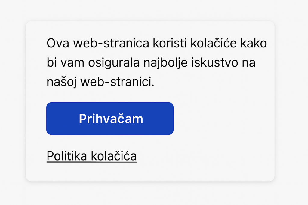308x205 pixels.
Task: Click the cookie notice paragraph text
Action: point(156,62)
